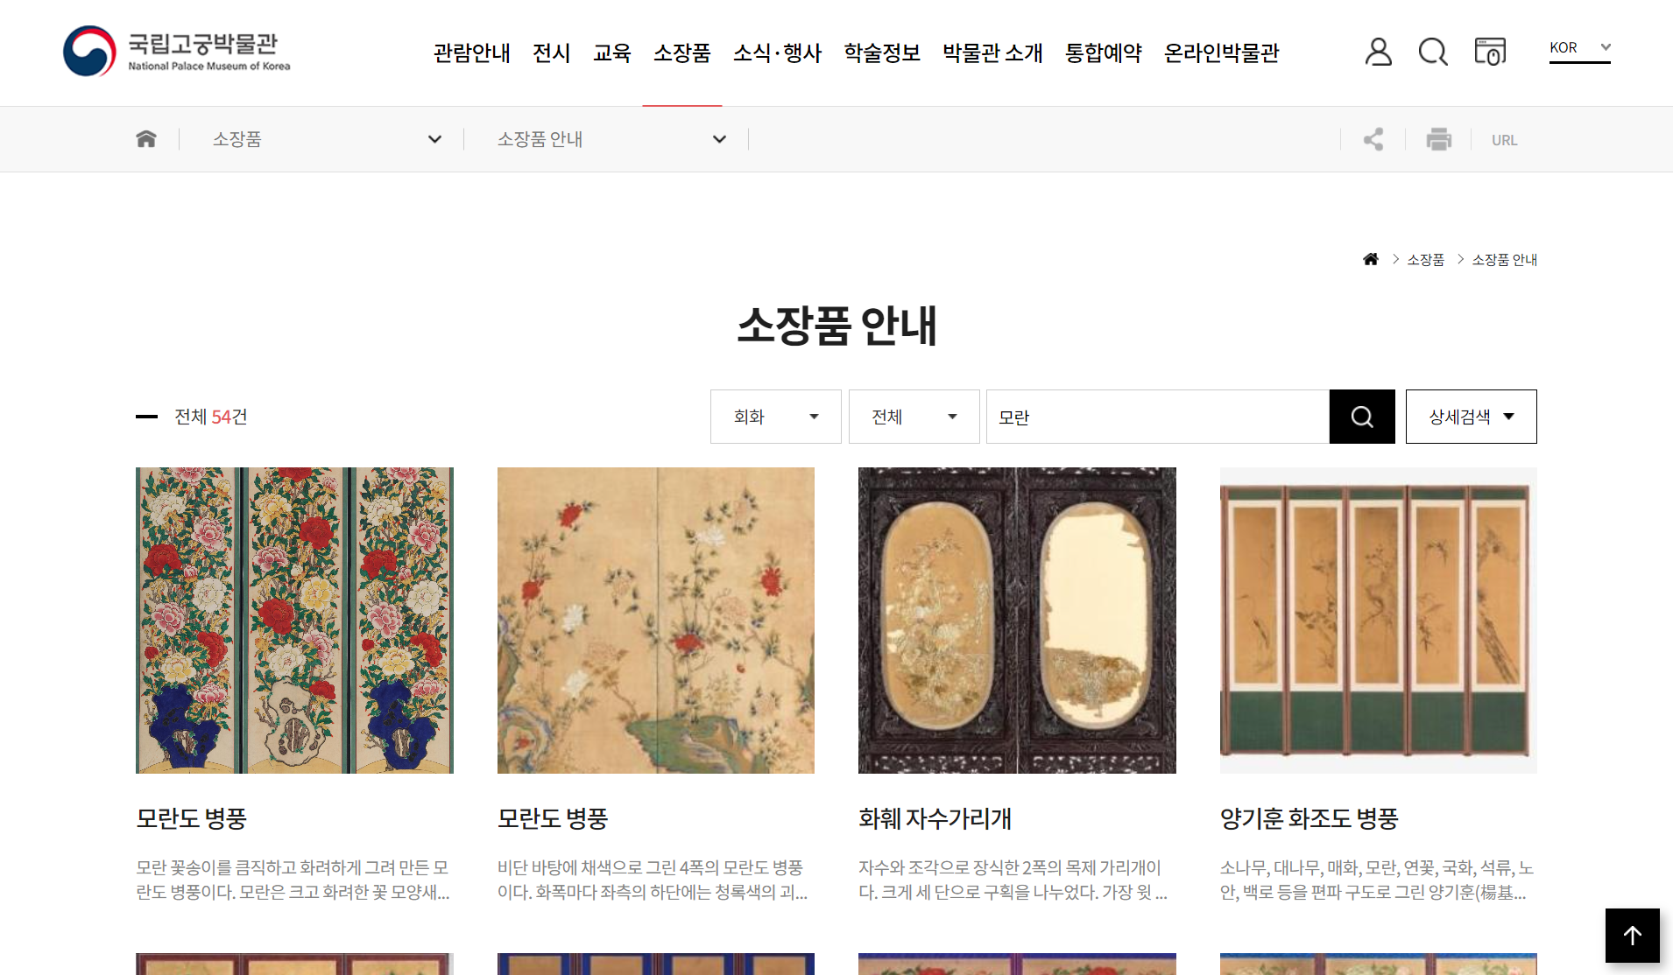
Task: Open the 화훼 자수가리개 thumbnail image
Action: tap(1017, 621)
